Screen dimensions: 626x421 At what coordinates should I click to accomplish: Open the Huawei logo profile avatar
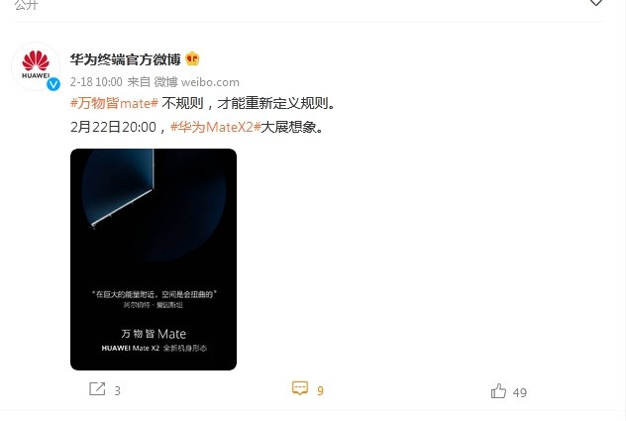(36, 66)
